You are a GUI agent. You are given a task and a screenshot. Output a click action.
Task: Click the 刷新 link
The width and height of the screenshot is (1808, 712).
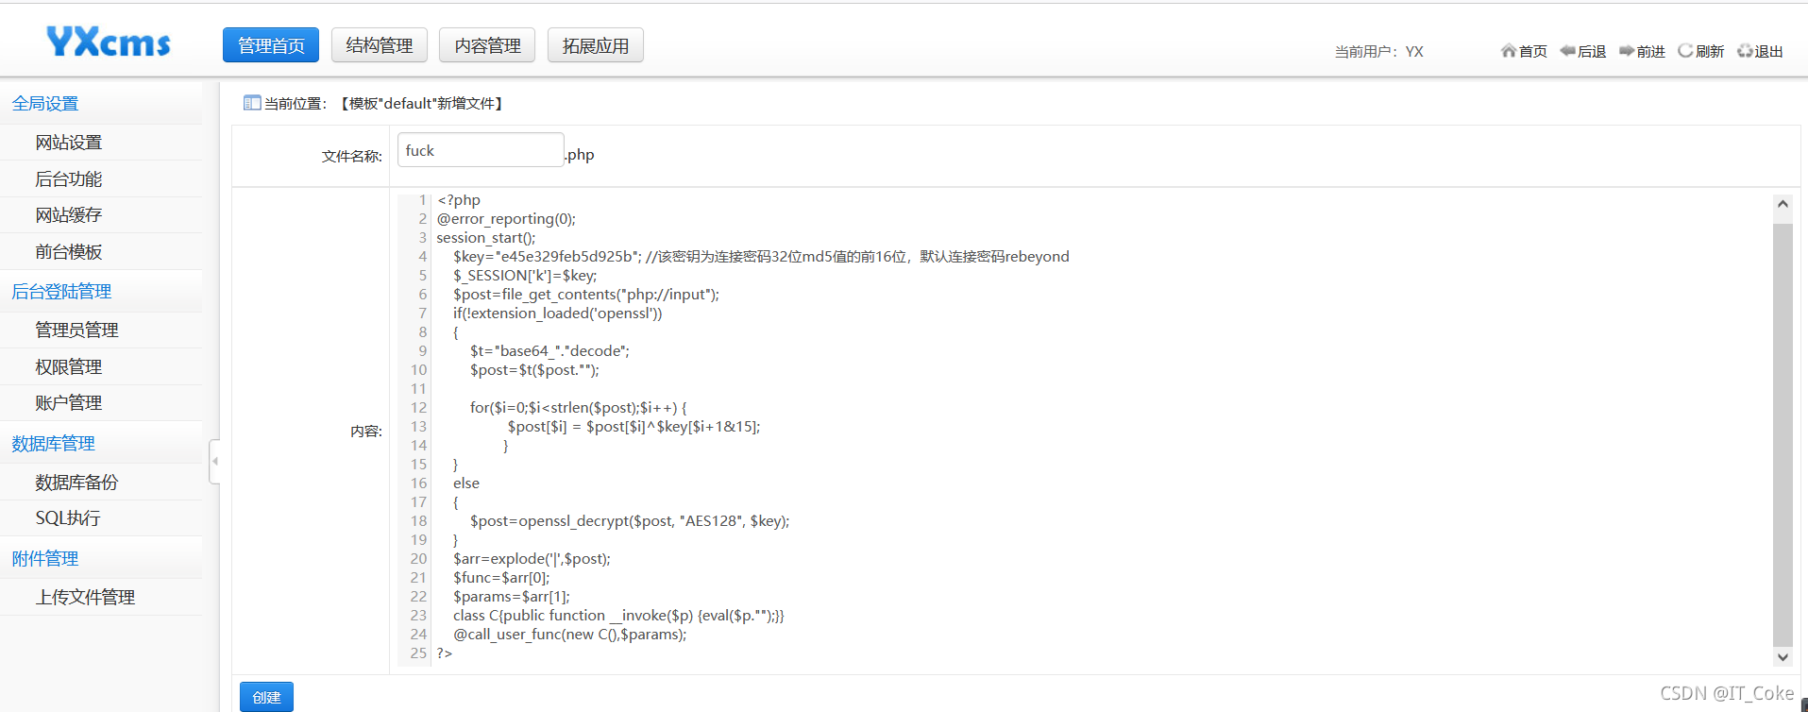pos(1710,52)
